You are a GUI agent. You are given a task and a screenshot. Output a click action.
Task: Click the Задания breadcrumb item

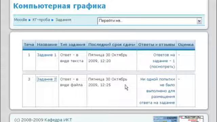click(x=63, y=20)
